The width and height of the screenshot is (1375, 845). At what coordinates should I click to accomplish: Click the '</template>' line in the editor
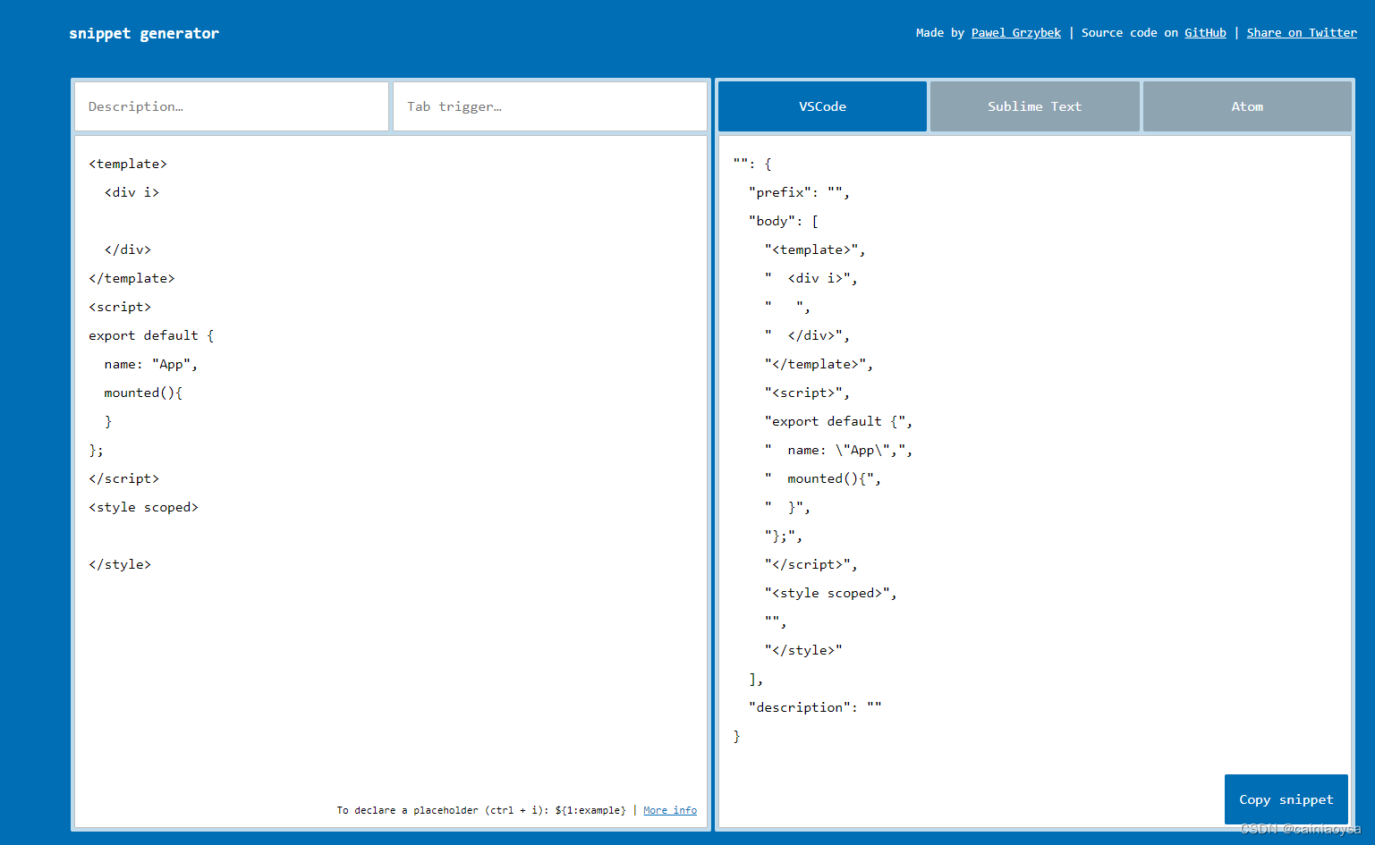click(132, 278)
